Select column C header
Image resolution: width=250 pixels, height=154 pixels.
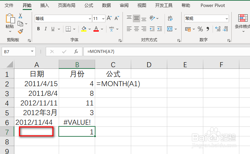tap(113, 65)
